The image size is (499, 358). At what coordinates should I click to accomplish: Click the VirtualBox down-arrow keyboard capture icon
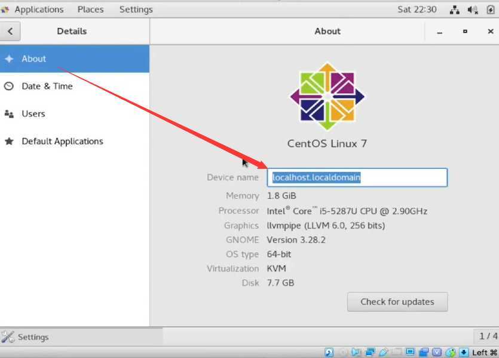464,352
